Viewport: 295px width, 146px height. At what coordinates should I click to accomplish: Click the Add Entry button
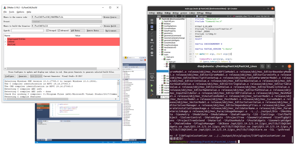[x=78, y=31]
